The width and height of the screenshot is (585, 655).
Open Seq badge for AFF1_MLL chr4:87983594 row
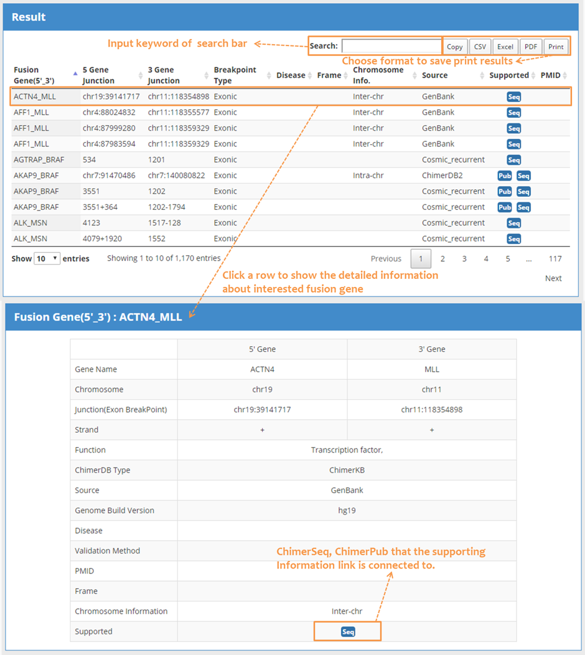click(x=513, y=144)
